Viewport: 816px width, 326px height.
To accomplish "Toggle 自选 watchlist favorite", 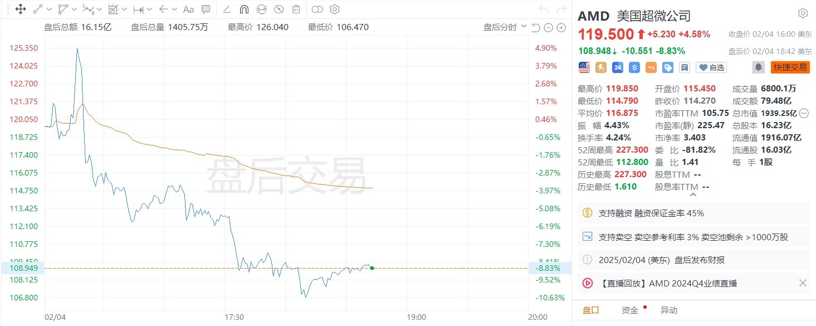I will (x=711, y=67).
